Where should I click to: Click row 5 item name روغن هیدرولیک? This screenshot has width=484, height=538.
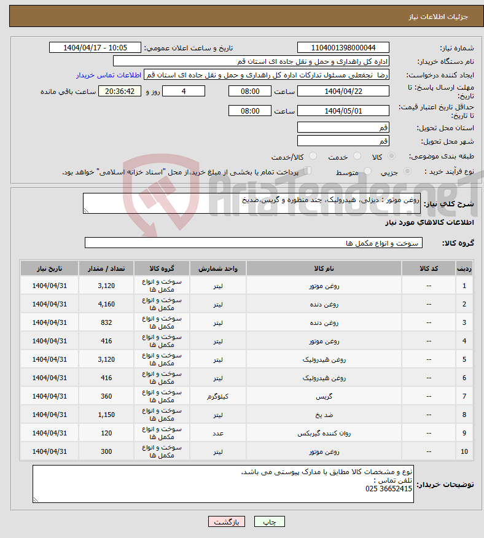coord(324,359)
